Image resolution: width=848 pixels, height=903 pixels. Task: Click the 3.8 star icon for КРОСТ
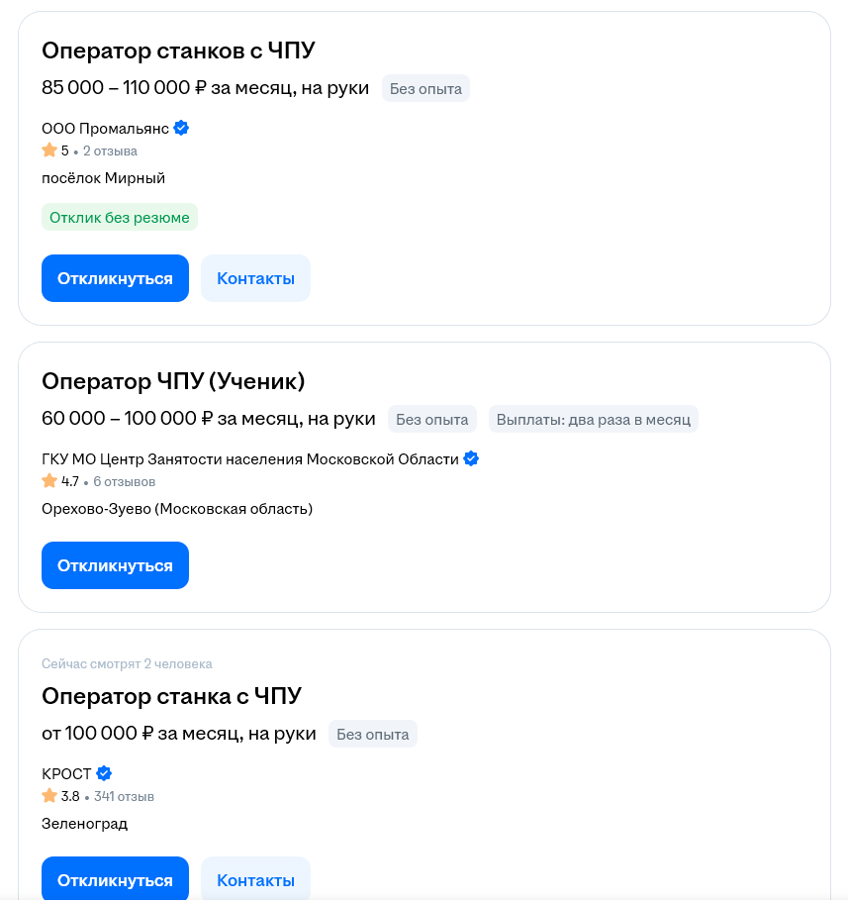tap(49, 796)
